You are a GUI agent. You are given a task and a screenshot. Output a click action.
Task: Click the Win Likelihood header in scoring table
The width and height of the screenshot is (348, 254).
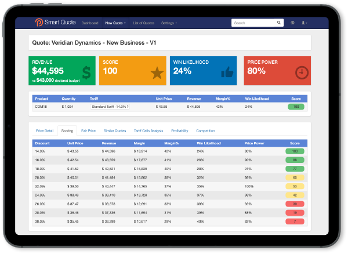point(209,143)
